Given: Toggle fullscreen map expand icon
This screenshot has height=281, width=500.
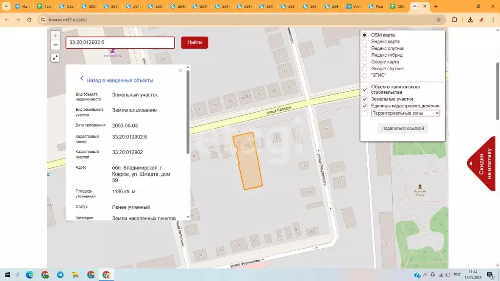Looking at the screenshot, I should [x=55, y=58].
